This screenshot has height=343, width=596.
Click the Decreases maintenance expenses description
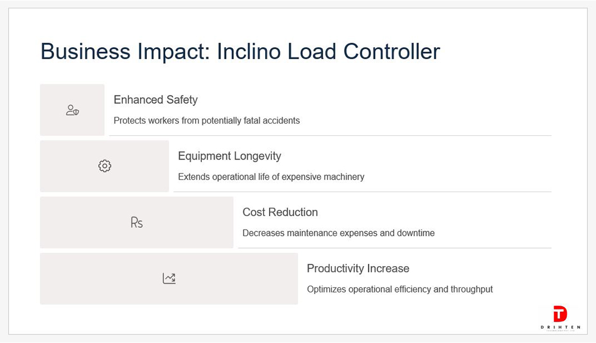click(x=338, y=233)
